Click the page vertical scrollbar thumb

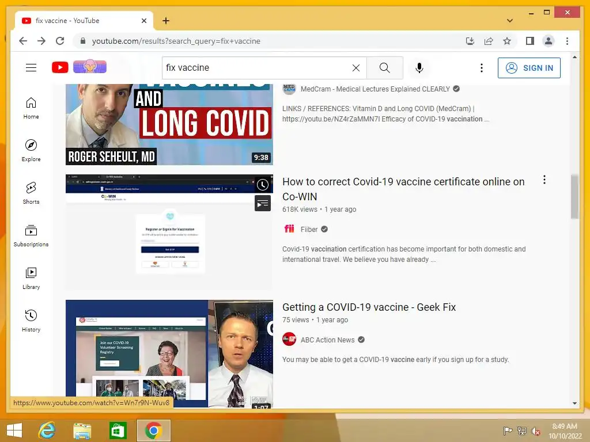point(574,197)
